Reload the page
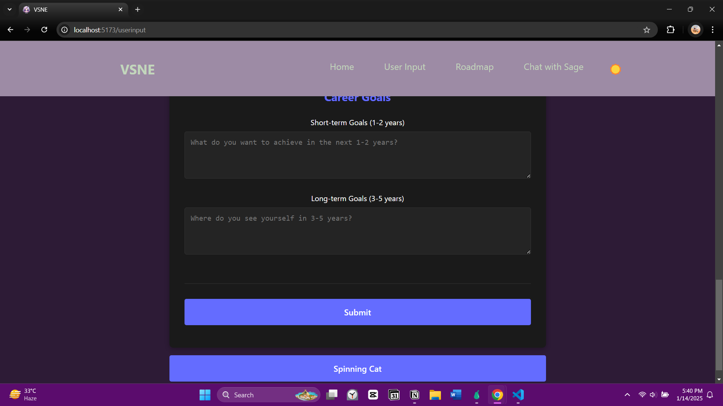The height and width of the screenshot is (406, 723). (x=44, y=30)
